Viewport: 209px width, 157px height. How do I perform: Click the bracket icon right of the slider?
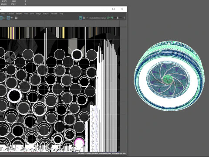124,18
